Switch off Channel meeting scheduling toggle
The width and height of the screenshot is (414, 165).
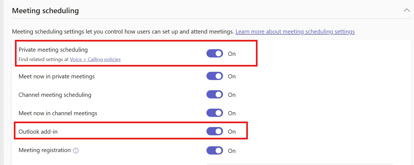[x=214, y=95]
